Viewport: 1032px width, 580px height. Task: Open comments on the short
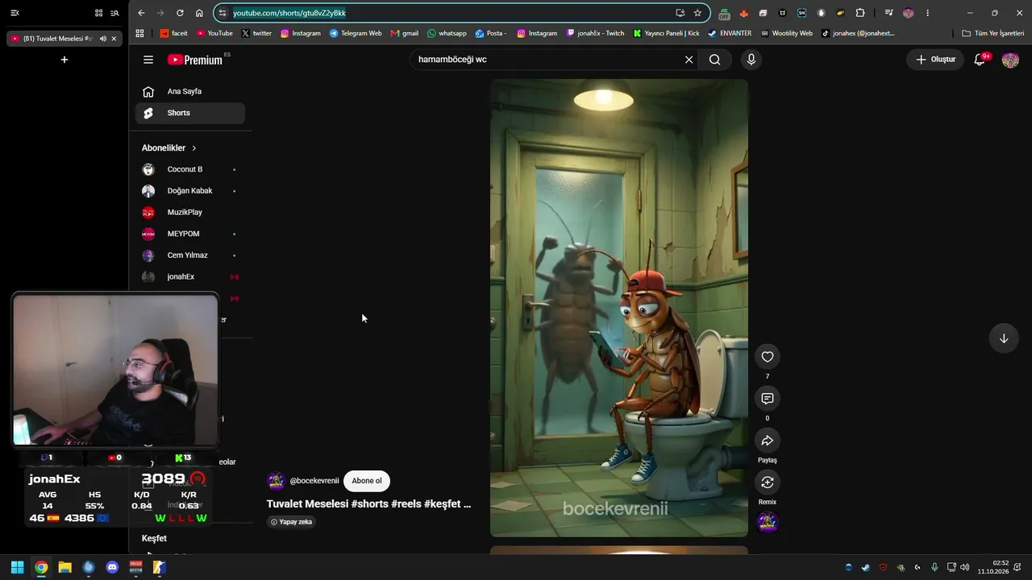[x=768, y=399]
